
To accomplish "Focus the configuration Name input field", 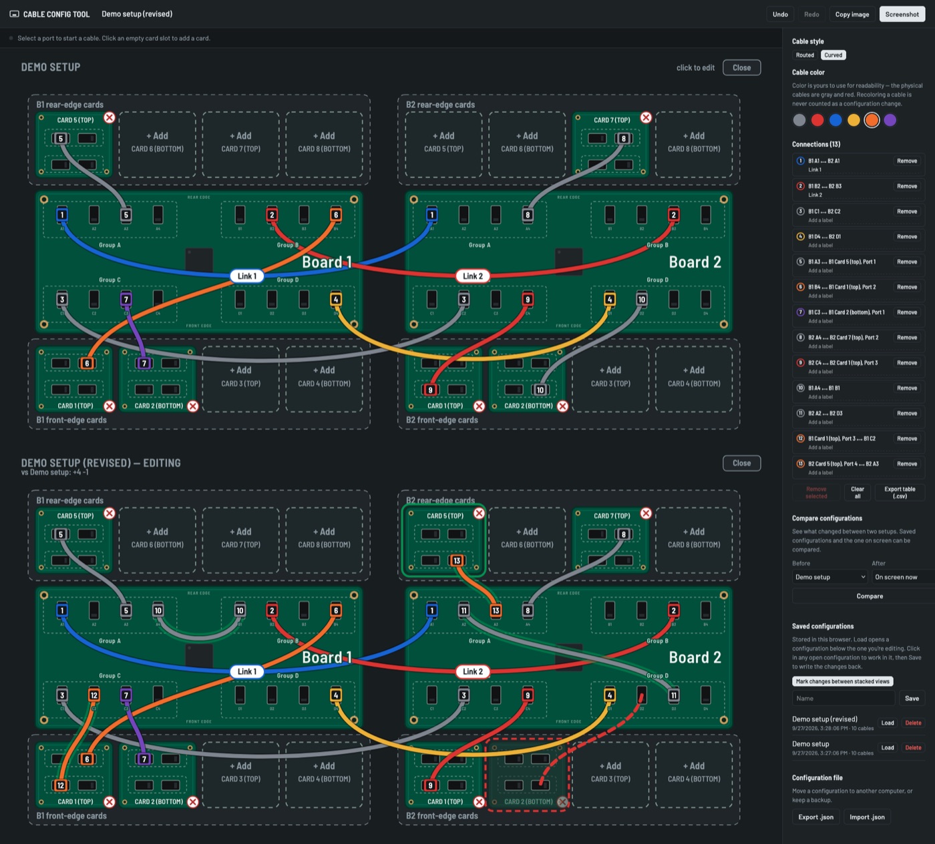I will [844, 699].
